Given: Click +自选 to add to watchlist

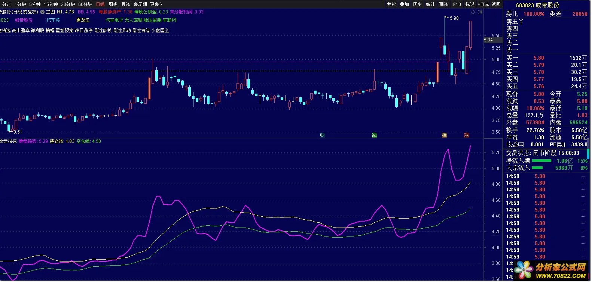Looking at the screenshot, I should coord(483,4).
